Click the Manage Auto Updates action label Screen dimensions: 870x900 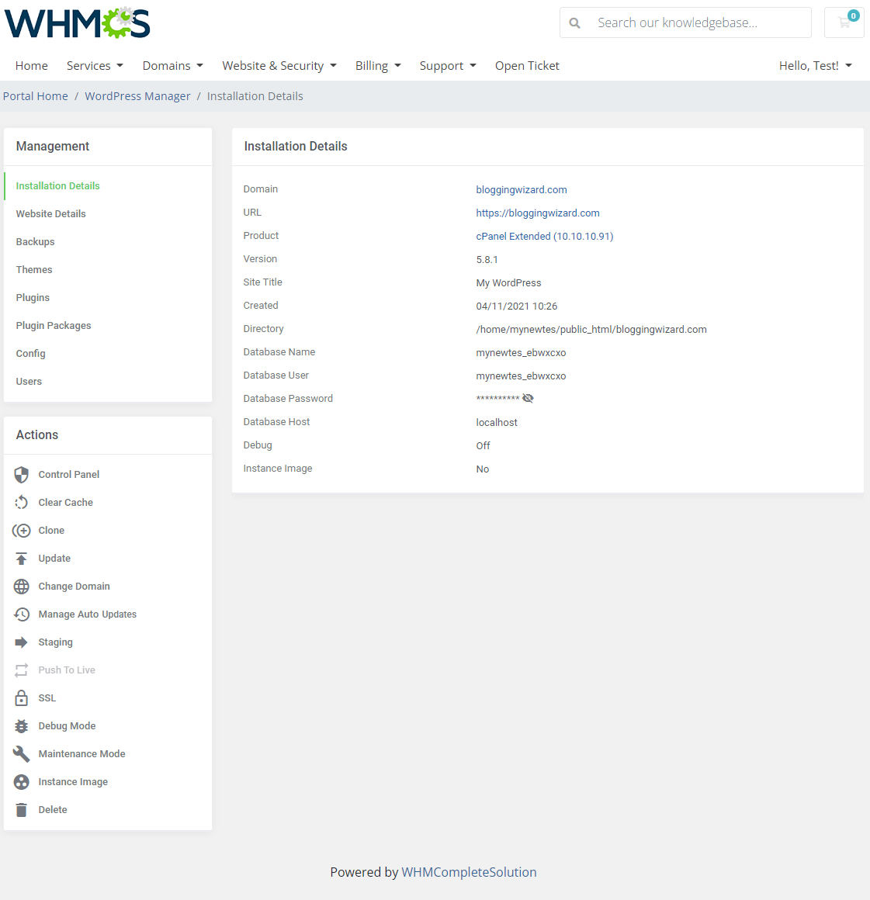pyautogui.click(x=87, y=614)
